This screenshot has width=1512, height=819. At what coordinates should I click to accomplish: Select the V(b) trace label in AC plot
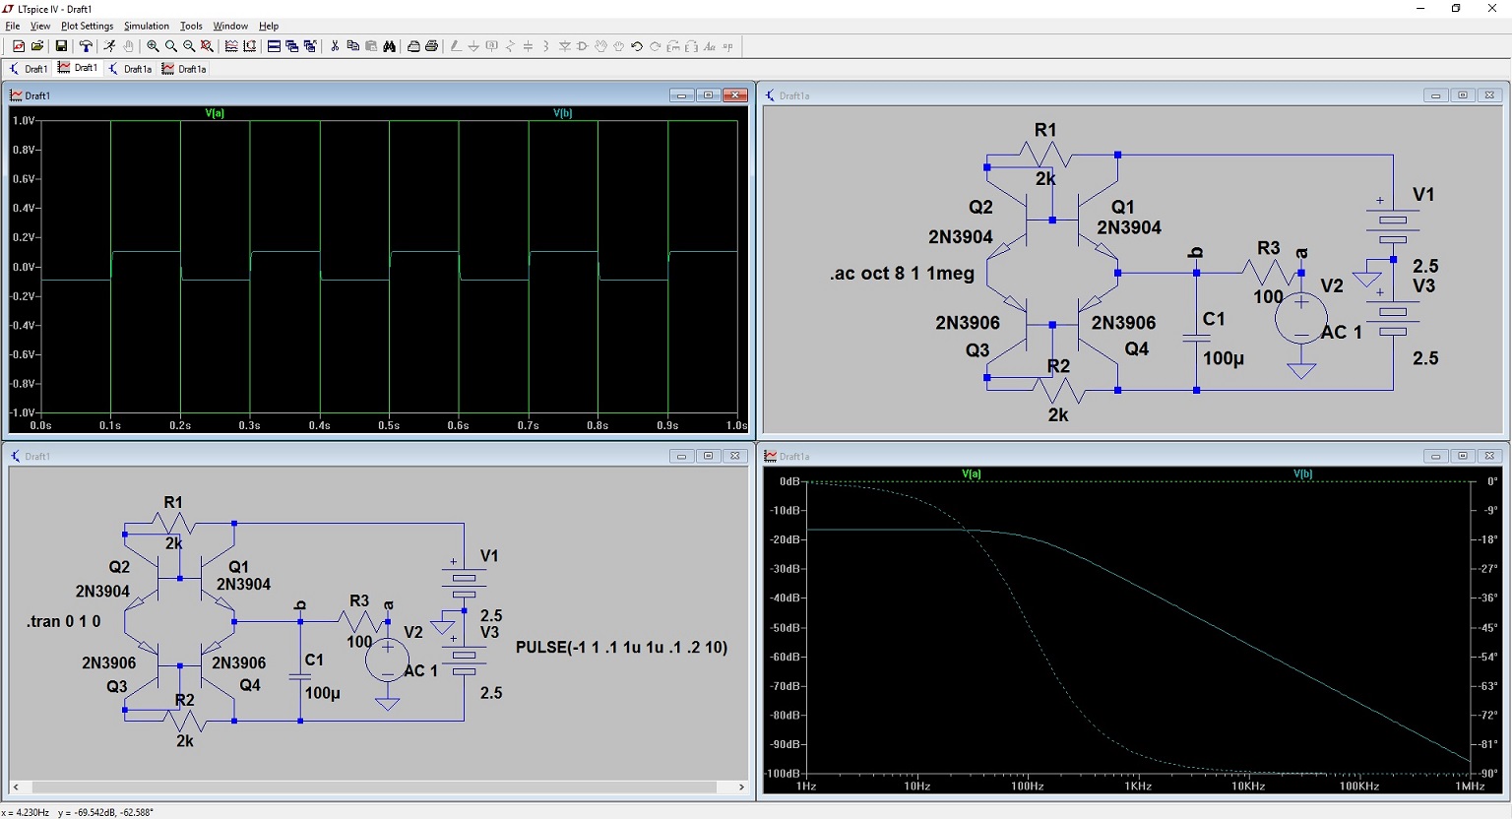coord(1302,474)
